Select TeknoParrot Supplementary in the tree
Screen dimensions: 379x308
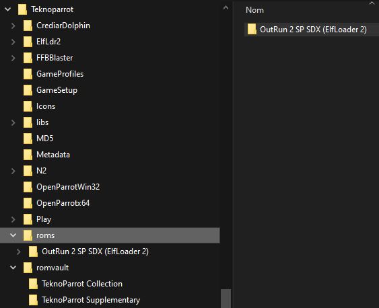[x=91, y=300]
